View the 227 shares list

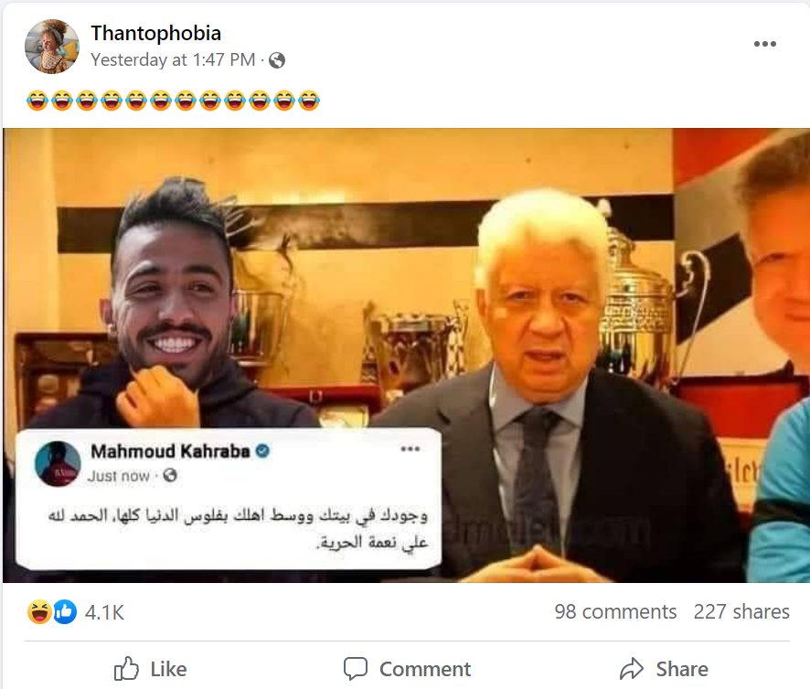coord(741,611)
